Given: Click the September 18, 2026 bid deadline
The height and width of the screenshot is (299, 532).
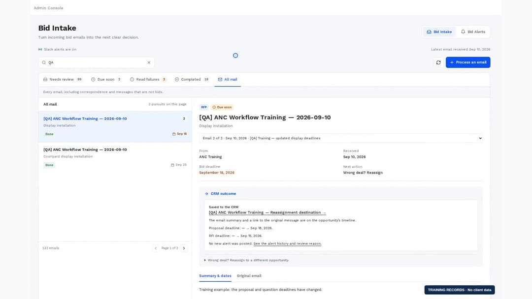Looking at the screenshot, I should [x=217, y=173].
